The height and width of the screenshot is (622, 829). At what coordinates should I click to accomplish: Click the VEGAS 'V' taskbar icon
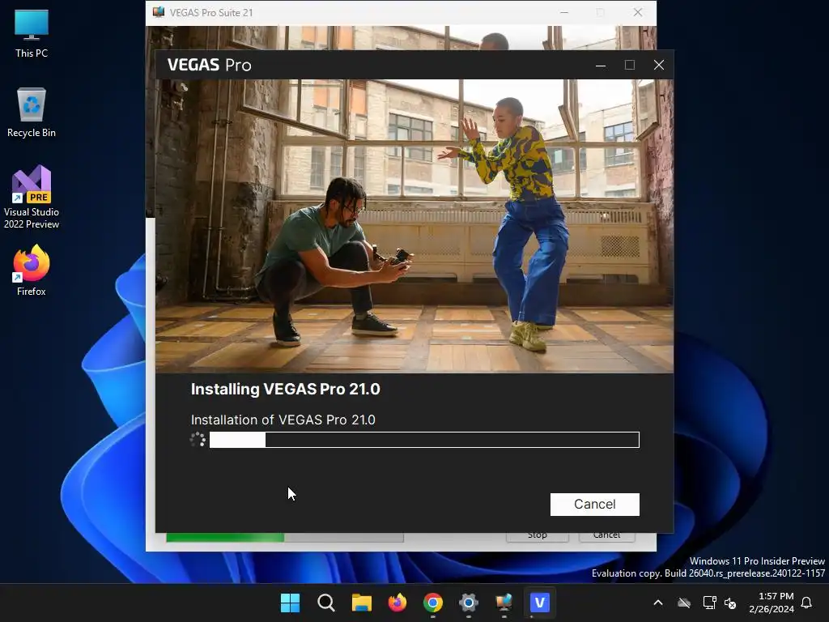pos(539,603)
